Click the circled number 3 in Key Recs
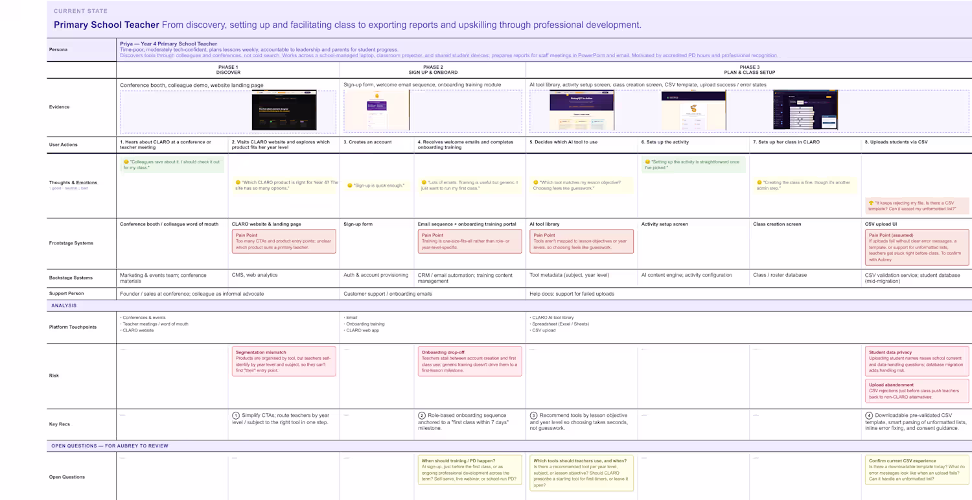This screenshot has width=972, height=500. [x=534, y=416]
